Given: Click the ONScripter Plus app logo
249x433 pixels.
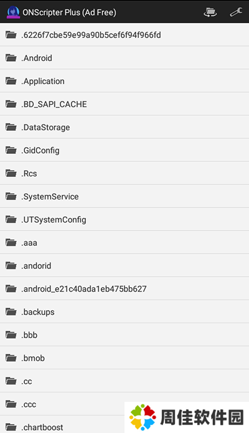Looking at the screenshot, I should pyautogui.click(x=13, y=12).
